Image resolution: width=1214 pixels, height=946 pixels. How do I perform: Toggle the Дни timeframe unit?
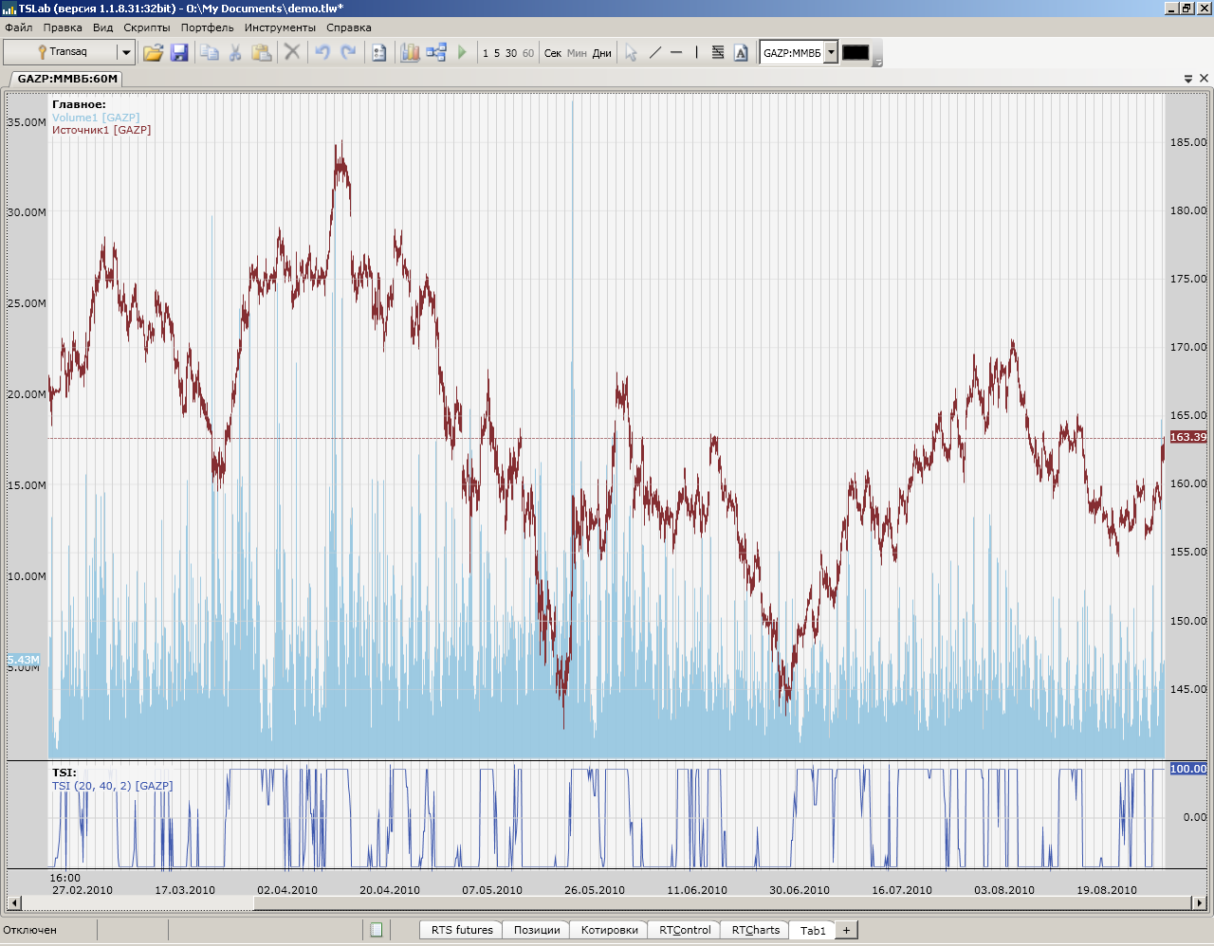point(602,53)
